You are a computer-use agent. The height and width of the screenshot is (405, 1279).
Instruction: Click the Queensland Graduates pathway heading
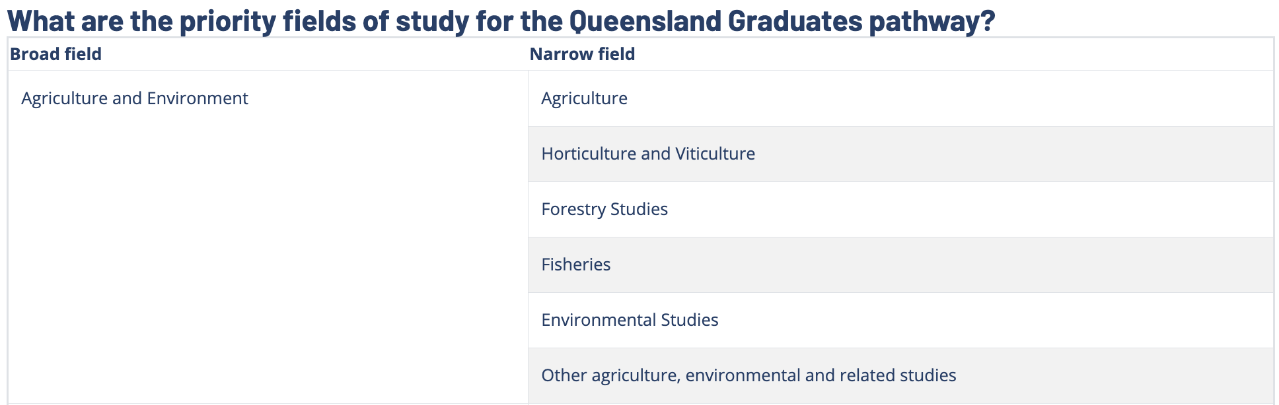click(x=501, y=20)
